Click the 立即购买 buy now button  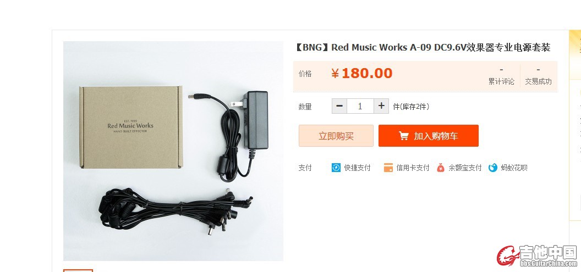(336, 136)
